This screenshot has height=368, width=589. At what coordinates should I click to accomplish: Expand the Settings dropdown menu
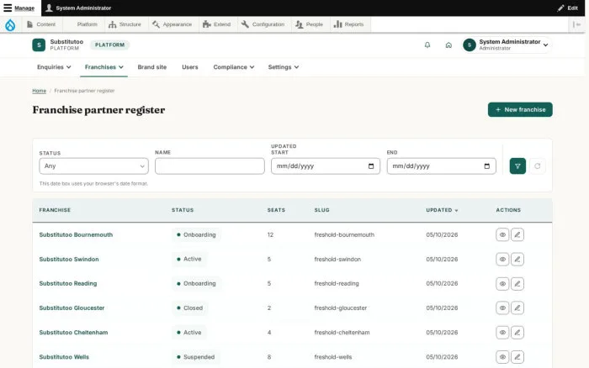[284, 67]
